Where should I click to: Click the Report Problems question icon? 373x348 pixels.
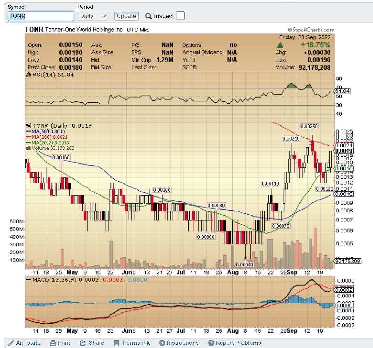tap(211, 343)
